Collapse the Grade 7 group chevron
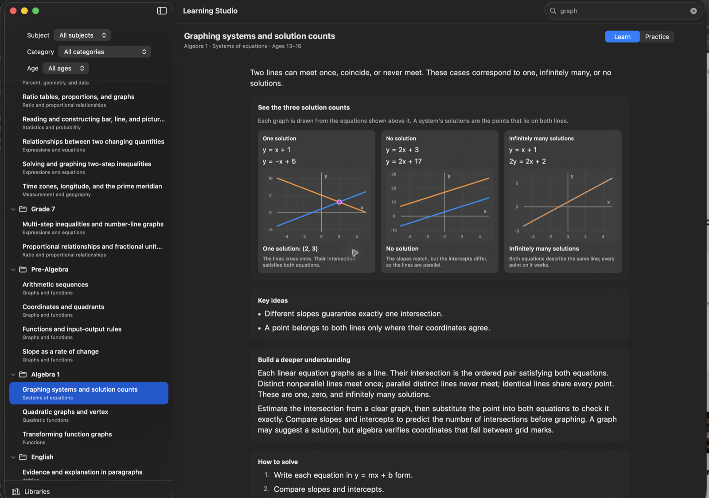Image resolution: width=709 pixels, height=498 pixels. click(13, 209)
